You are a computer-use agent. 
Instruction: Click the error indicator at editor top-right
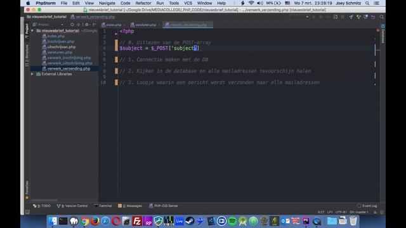pyautogui.click(x=378, y=30)
